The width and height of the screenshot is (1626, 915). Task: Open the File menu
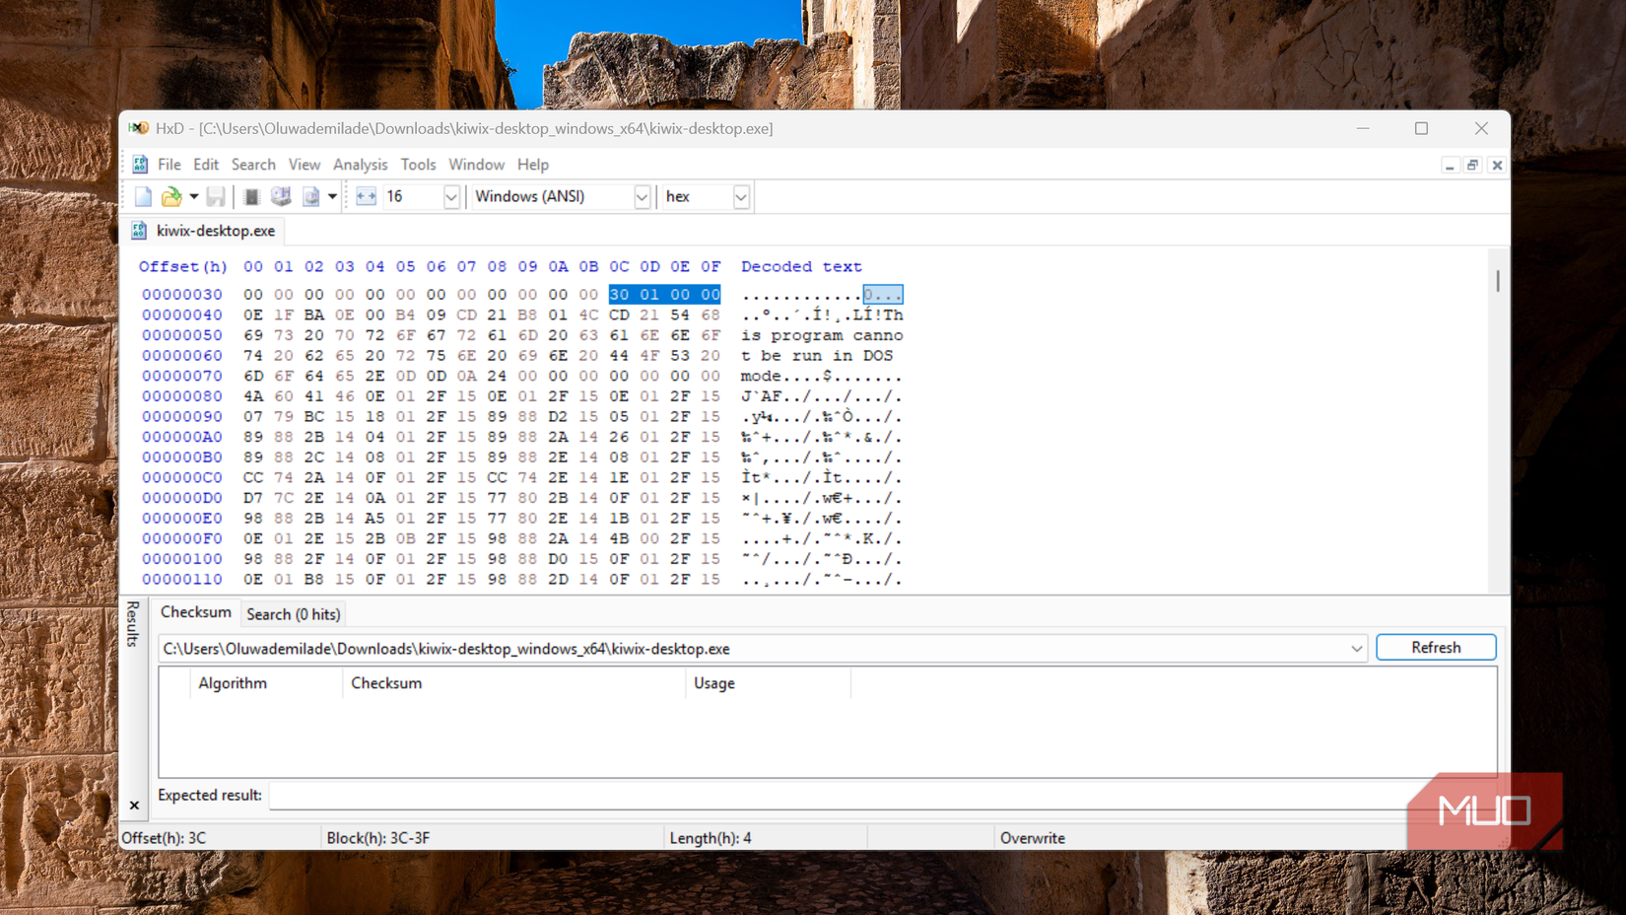click(169, 165)
